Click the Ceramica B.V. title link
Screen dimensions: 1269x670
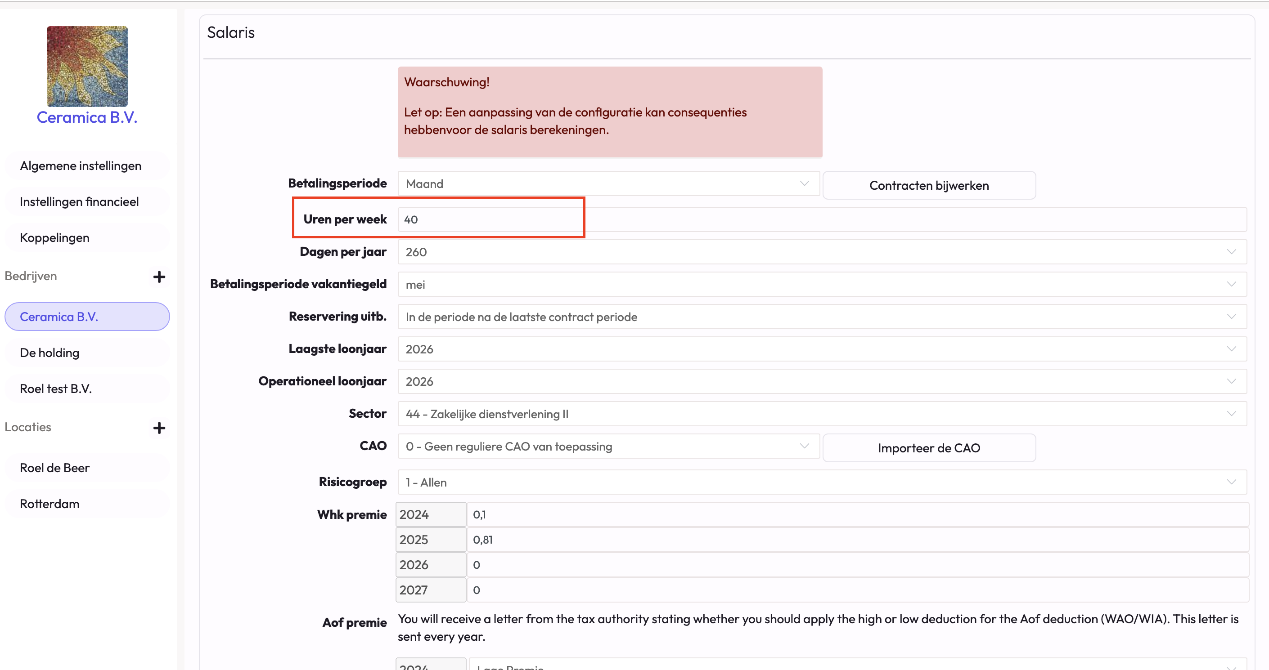click(87, 118)
